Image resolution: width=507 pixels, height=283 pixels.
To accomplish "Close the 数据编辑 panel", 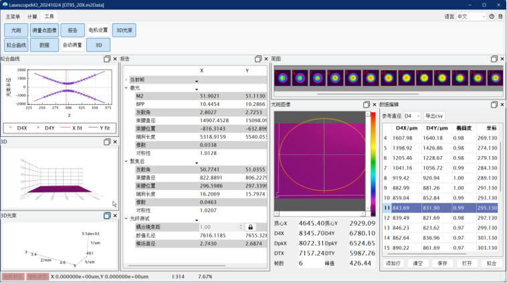I will click(x=502, y=105).
